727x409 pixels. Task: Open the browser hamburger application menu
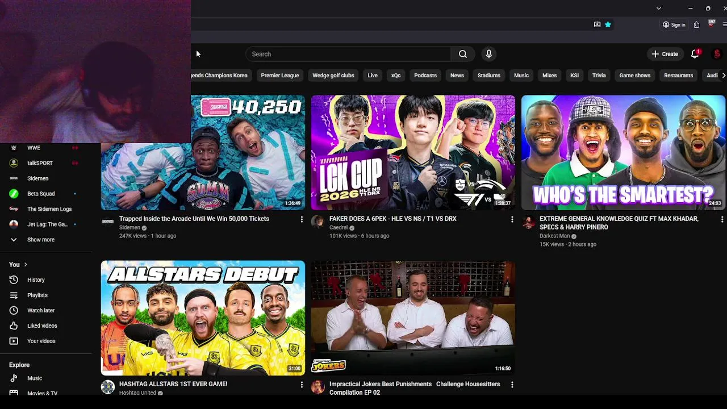tap(724, 24)
